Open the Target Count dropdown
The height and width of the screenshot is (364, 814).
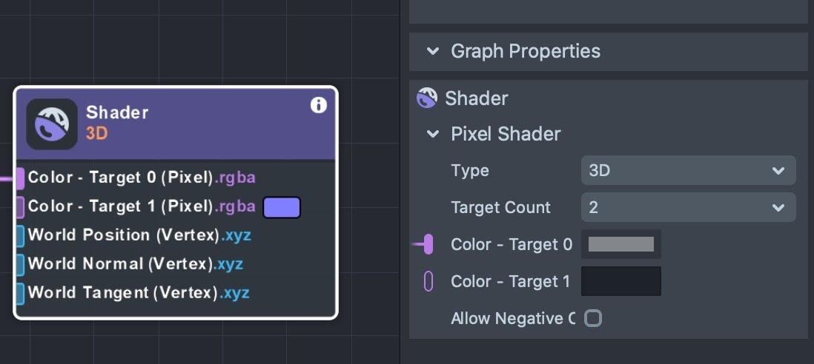pos(688,208)
